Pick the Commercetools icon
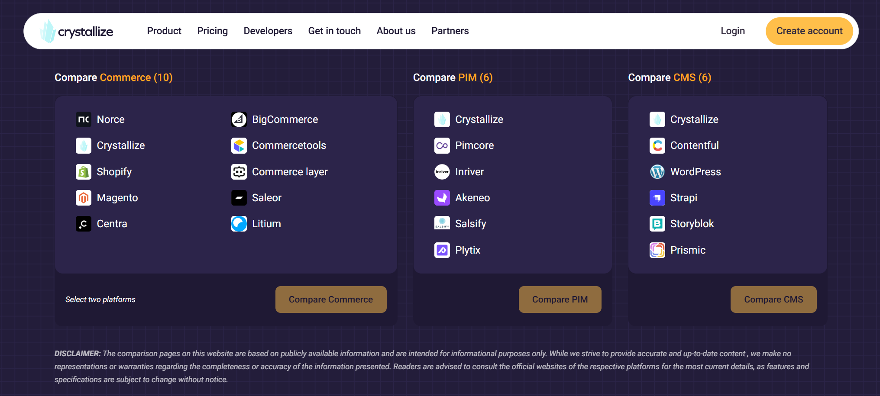880x396 pixels. (239, 145)
